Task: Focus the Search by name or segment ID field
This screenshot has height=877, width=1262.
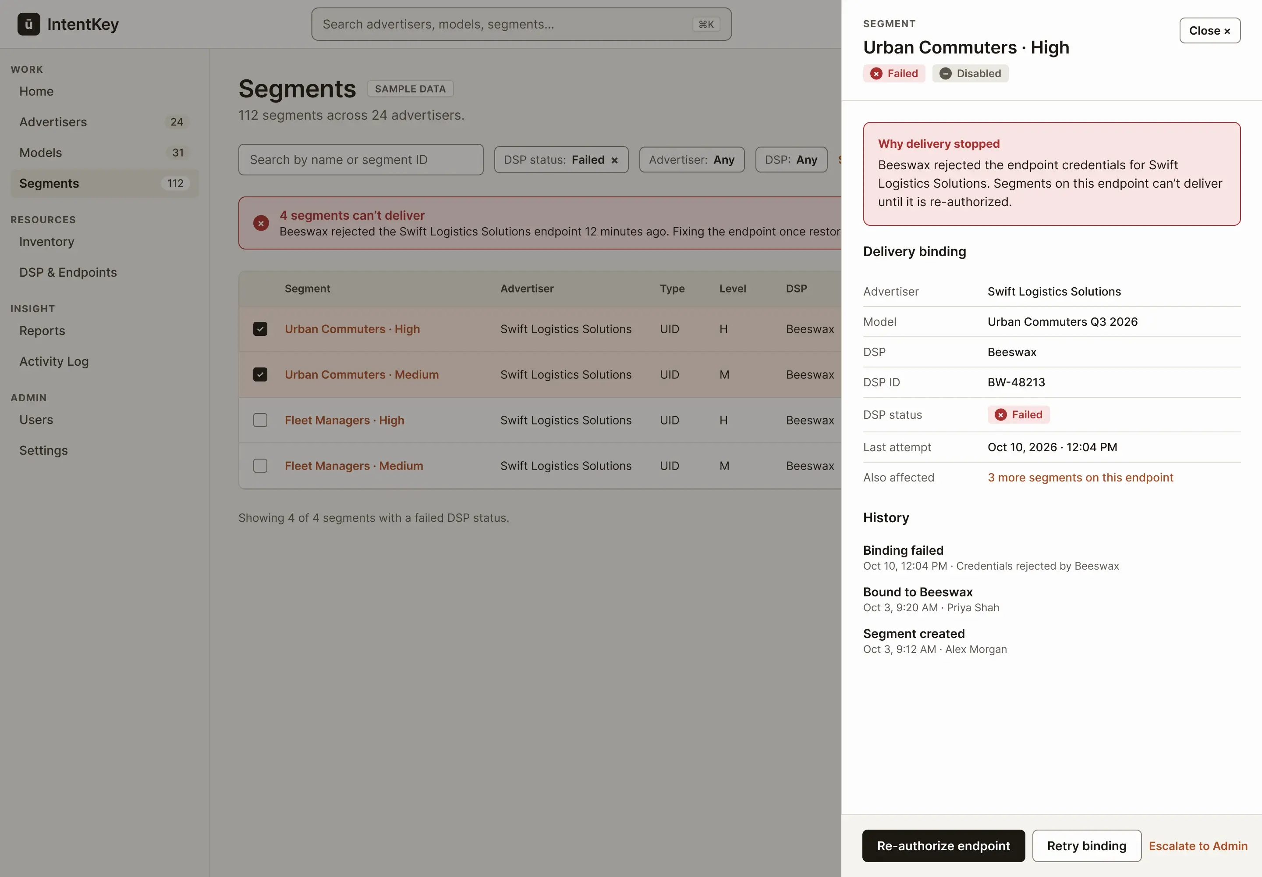Action: [x=361, y=160]
